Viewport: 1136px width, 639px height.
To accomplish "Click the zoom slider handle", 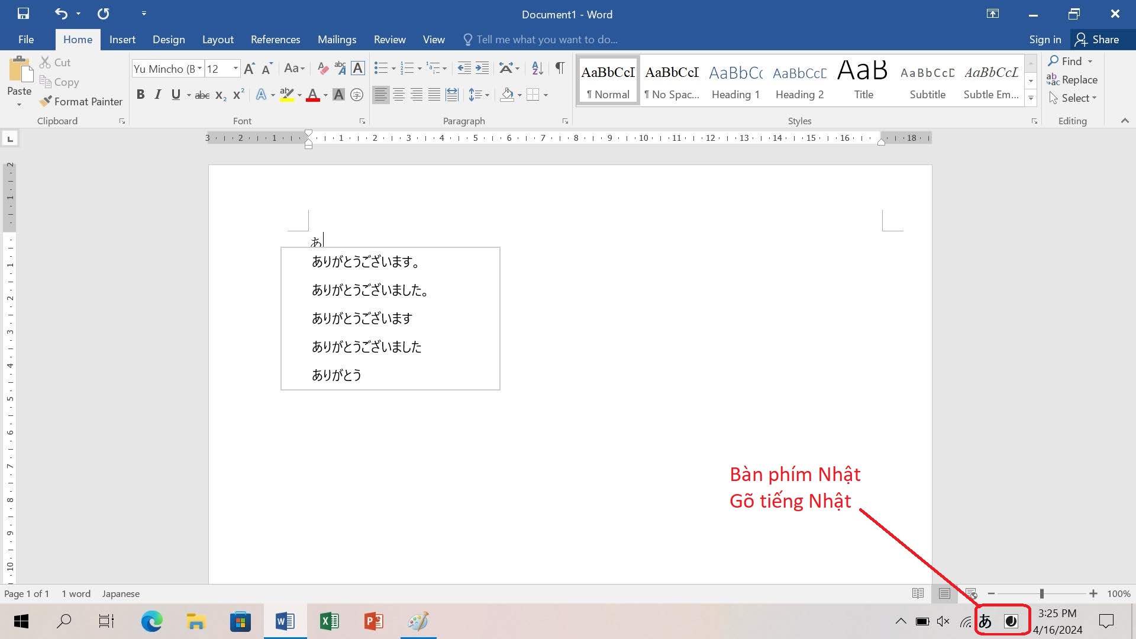I will 1041,593.
